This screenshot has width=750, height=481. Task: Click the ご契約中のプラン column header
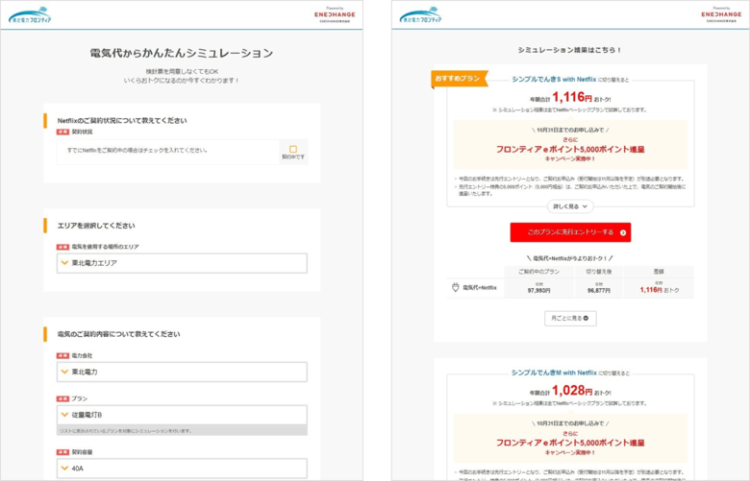pyautogui.click(x=538, y=272)
